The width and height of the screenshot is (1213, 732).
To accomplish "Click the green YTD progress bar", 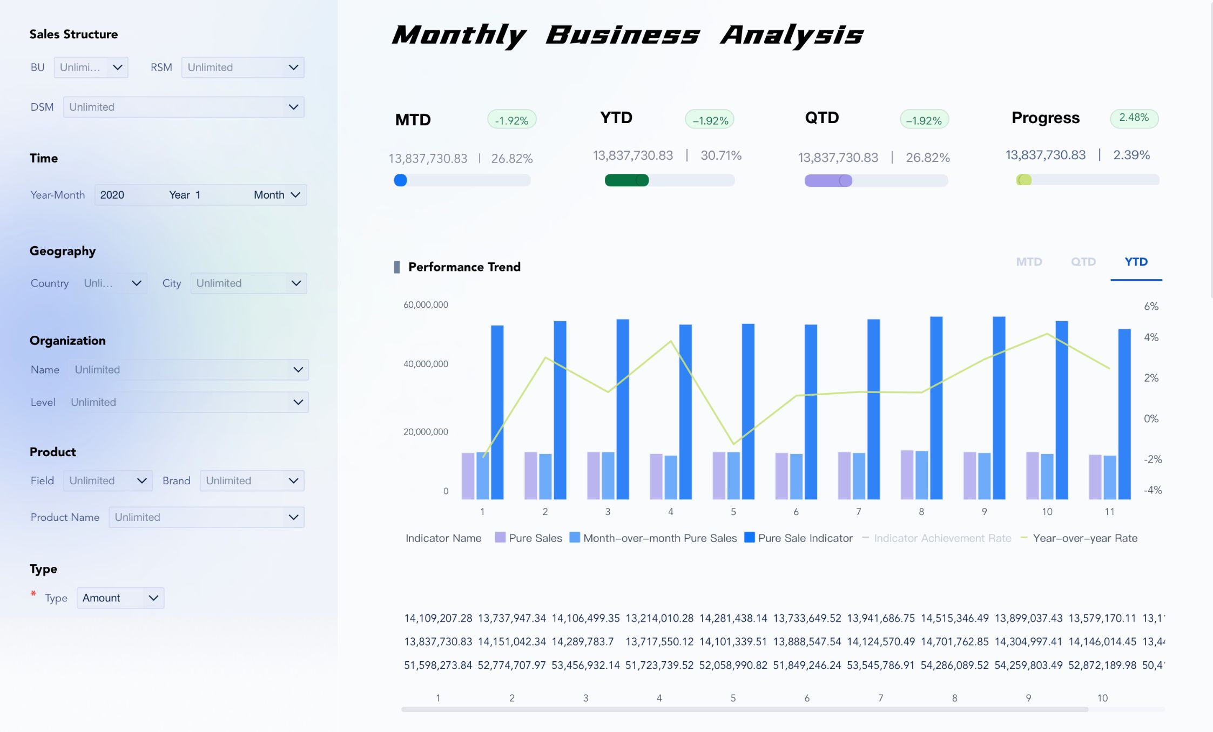I will (625, 180).
